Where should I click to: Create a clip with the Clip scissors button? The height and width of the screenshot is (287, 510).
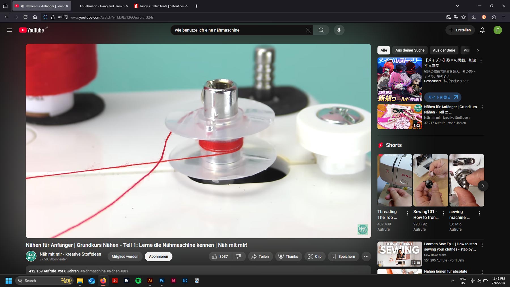(315, 256)
